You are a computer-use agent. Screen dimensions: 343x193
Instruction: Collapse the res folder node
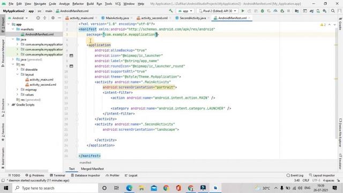(x=13, y=64)
